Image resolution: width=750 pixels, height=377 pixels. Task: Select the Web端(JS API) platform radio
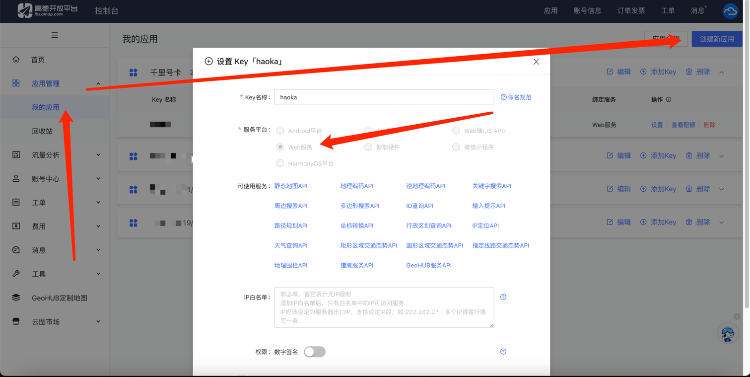(x=456, y=131)
